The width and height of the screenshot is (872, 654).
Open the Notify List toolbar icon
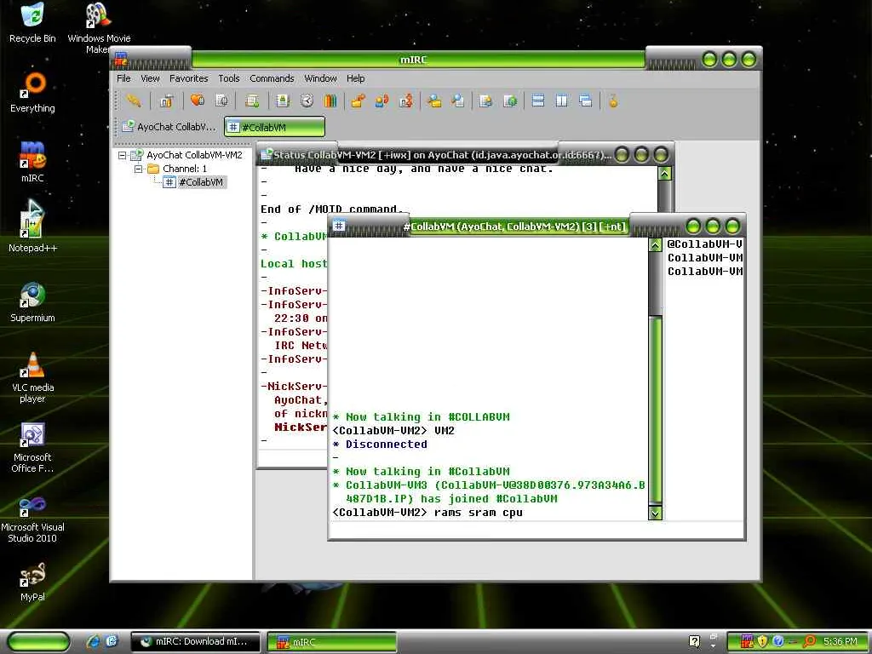click(485, 100)
